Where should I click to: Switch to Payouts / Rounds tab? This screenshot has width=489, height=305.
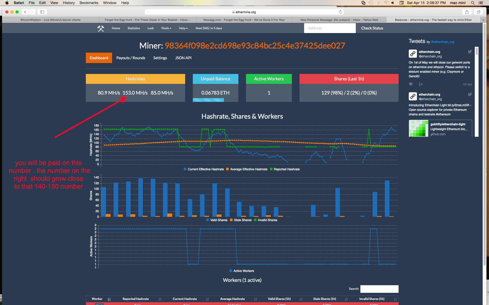pos(131,58)
